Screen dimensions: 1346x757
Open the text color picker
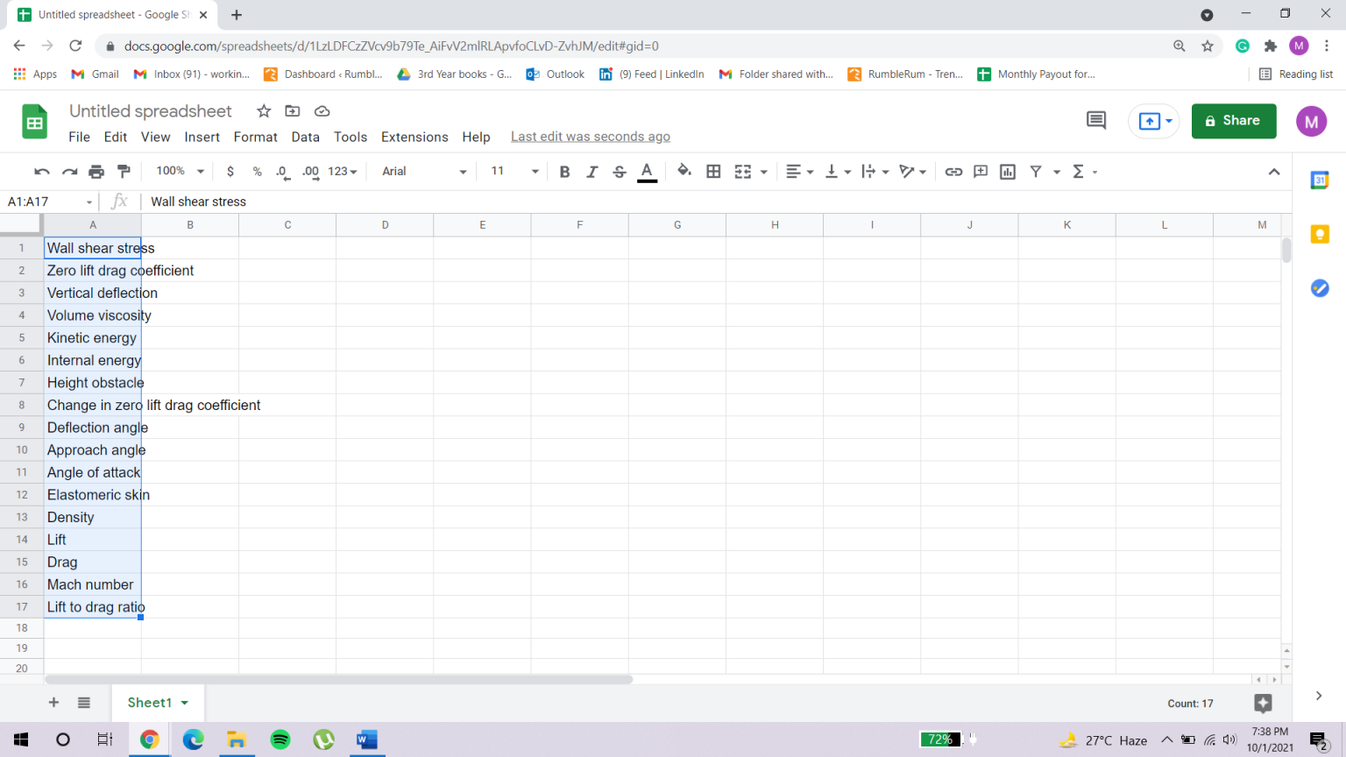point(648,171)
